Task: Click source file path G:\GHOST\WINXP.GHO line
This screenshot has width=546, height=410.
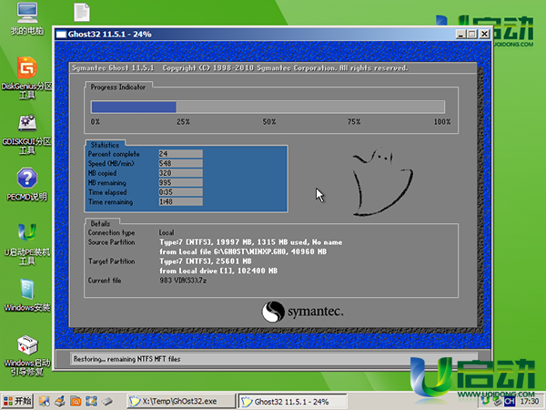Action: [x=243, y=251]
